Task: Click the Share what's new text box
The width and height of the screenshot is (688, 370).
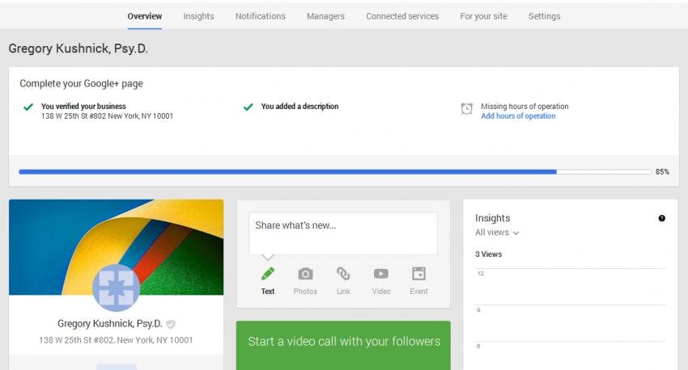Action: pyautogui.click(x=343, y=233)
